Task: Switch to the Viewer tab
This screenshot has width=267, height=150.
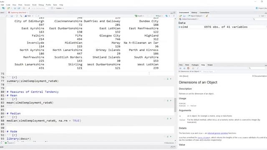Action: pyautogui.click(x=210, y=65)
